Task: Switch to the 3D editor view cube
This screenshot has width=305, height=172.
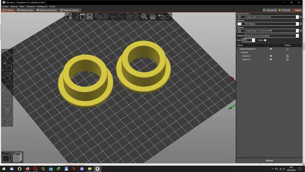Action: point(7,157)
